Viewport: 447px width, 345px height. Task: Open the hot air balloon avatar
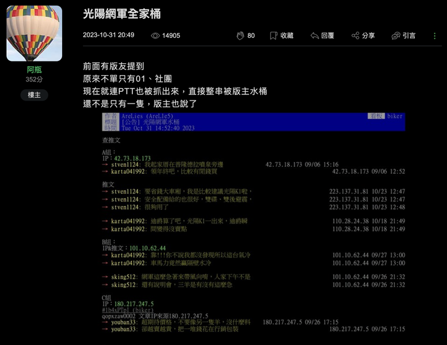[x=34, y=34]
